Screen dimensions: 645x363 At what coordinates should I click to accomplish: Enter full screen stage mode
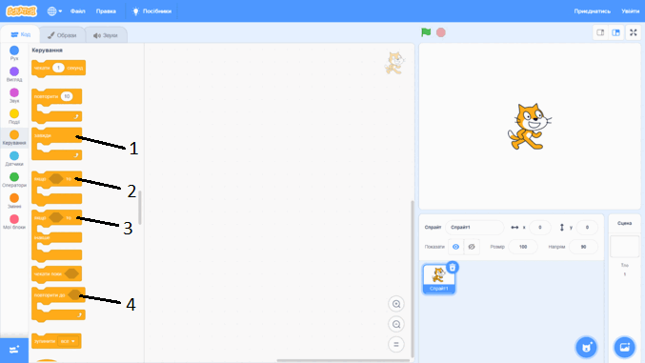(x=634, y=32)
